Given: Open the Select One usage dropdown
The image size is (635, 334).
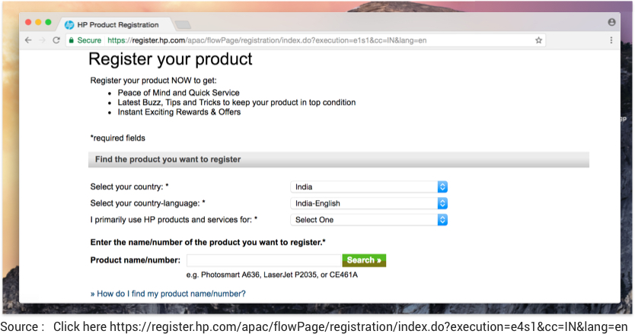Looking at the screenshot, I should click(369, 220).
